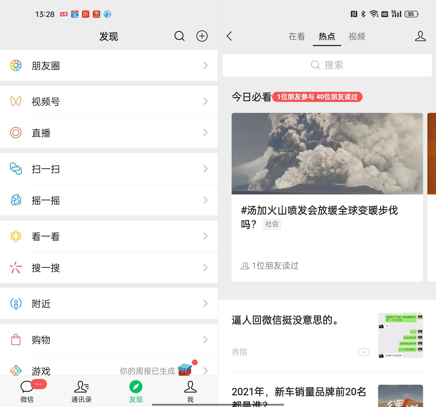The image size is (436, 407).
Task: Open the plus (+) menu at top right
Action: [202, 36]
